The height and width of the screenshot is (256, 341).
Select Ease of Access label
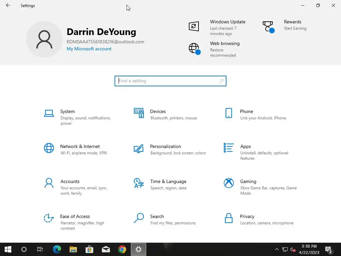tap(75, 216)
